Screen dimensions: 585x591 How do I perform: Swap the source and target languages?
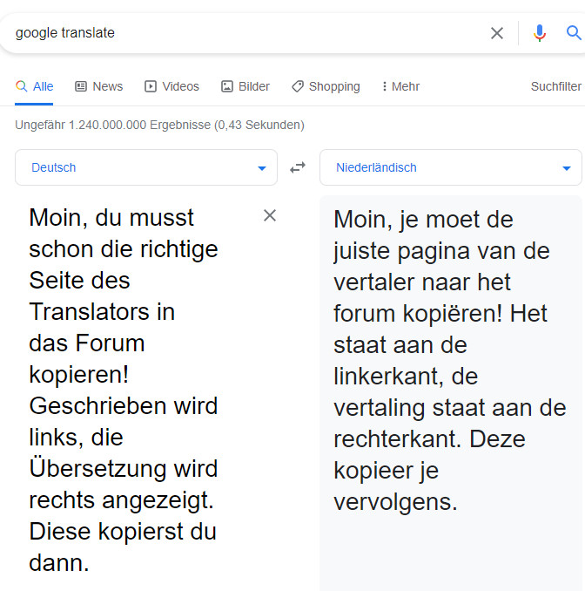coord(298,167)
